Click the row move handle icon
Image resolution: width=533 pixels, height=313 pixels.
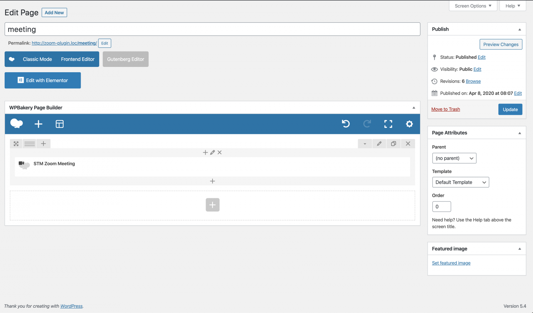[16, 144]
